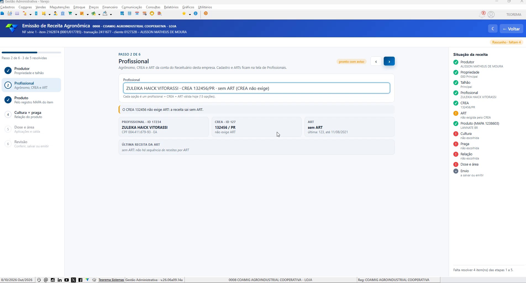Image resolution: width=526 pixels, height=283 pixels.
Task: Expand dropdown arrow beside money icon
Action: [99, 14]
